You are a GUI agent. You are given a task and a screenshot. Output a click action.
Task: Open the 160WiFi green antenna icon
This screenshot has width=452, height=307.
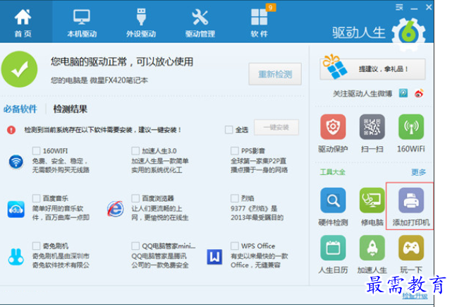411,126
